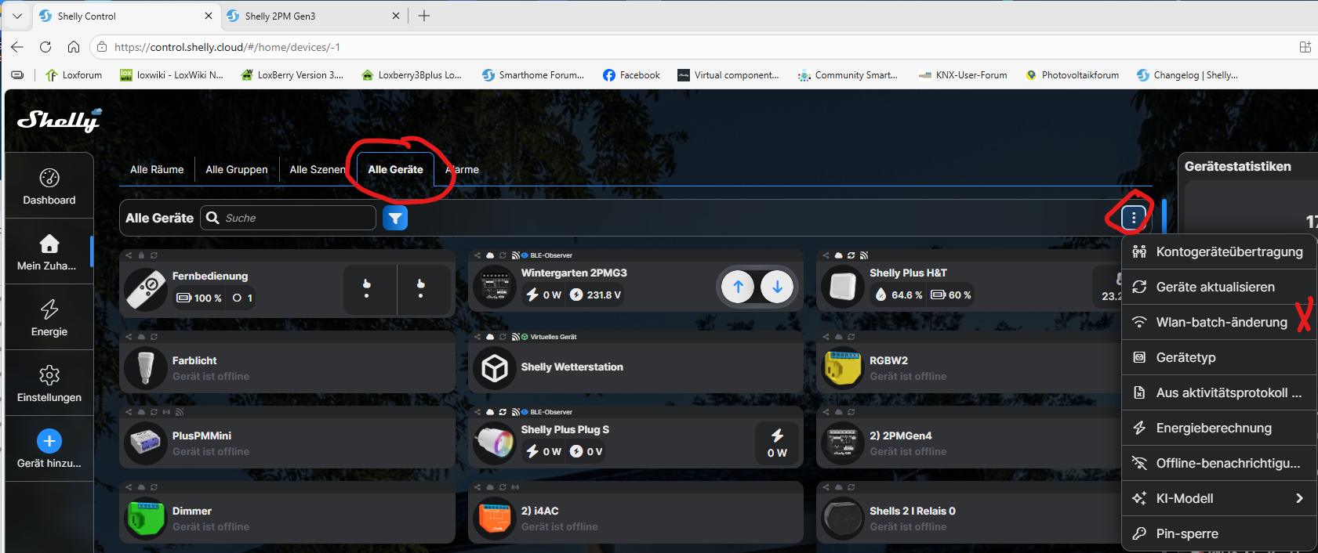Open the Photovoltaikforum bookmark
This screenshot has width=1318, height=553.
coord(1072,75)
